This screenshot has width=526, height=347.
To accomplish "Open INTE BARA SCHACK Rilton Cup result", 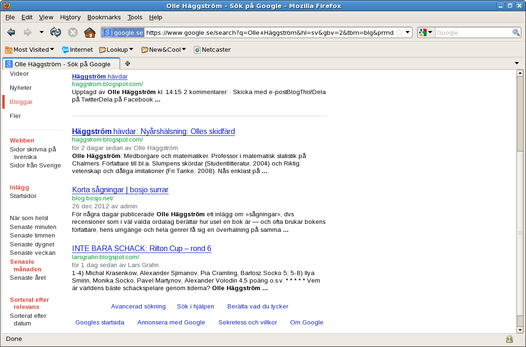I will pos(142,249).
